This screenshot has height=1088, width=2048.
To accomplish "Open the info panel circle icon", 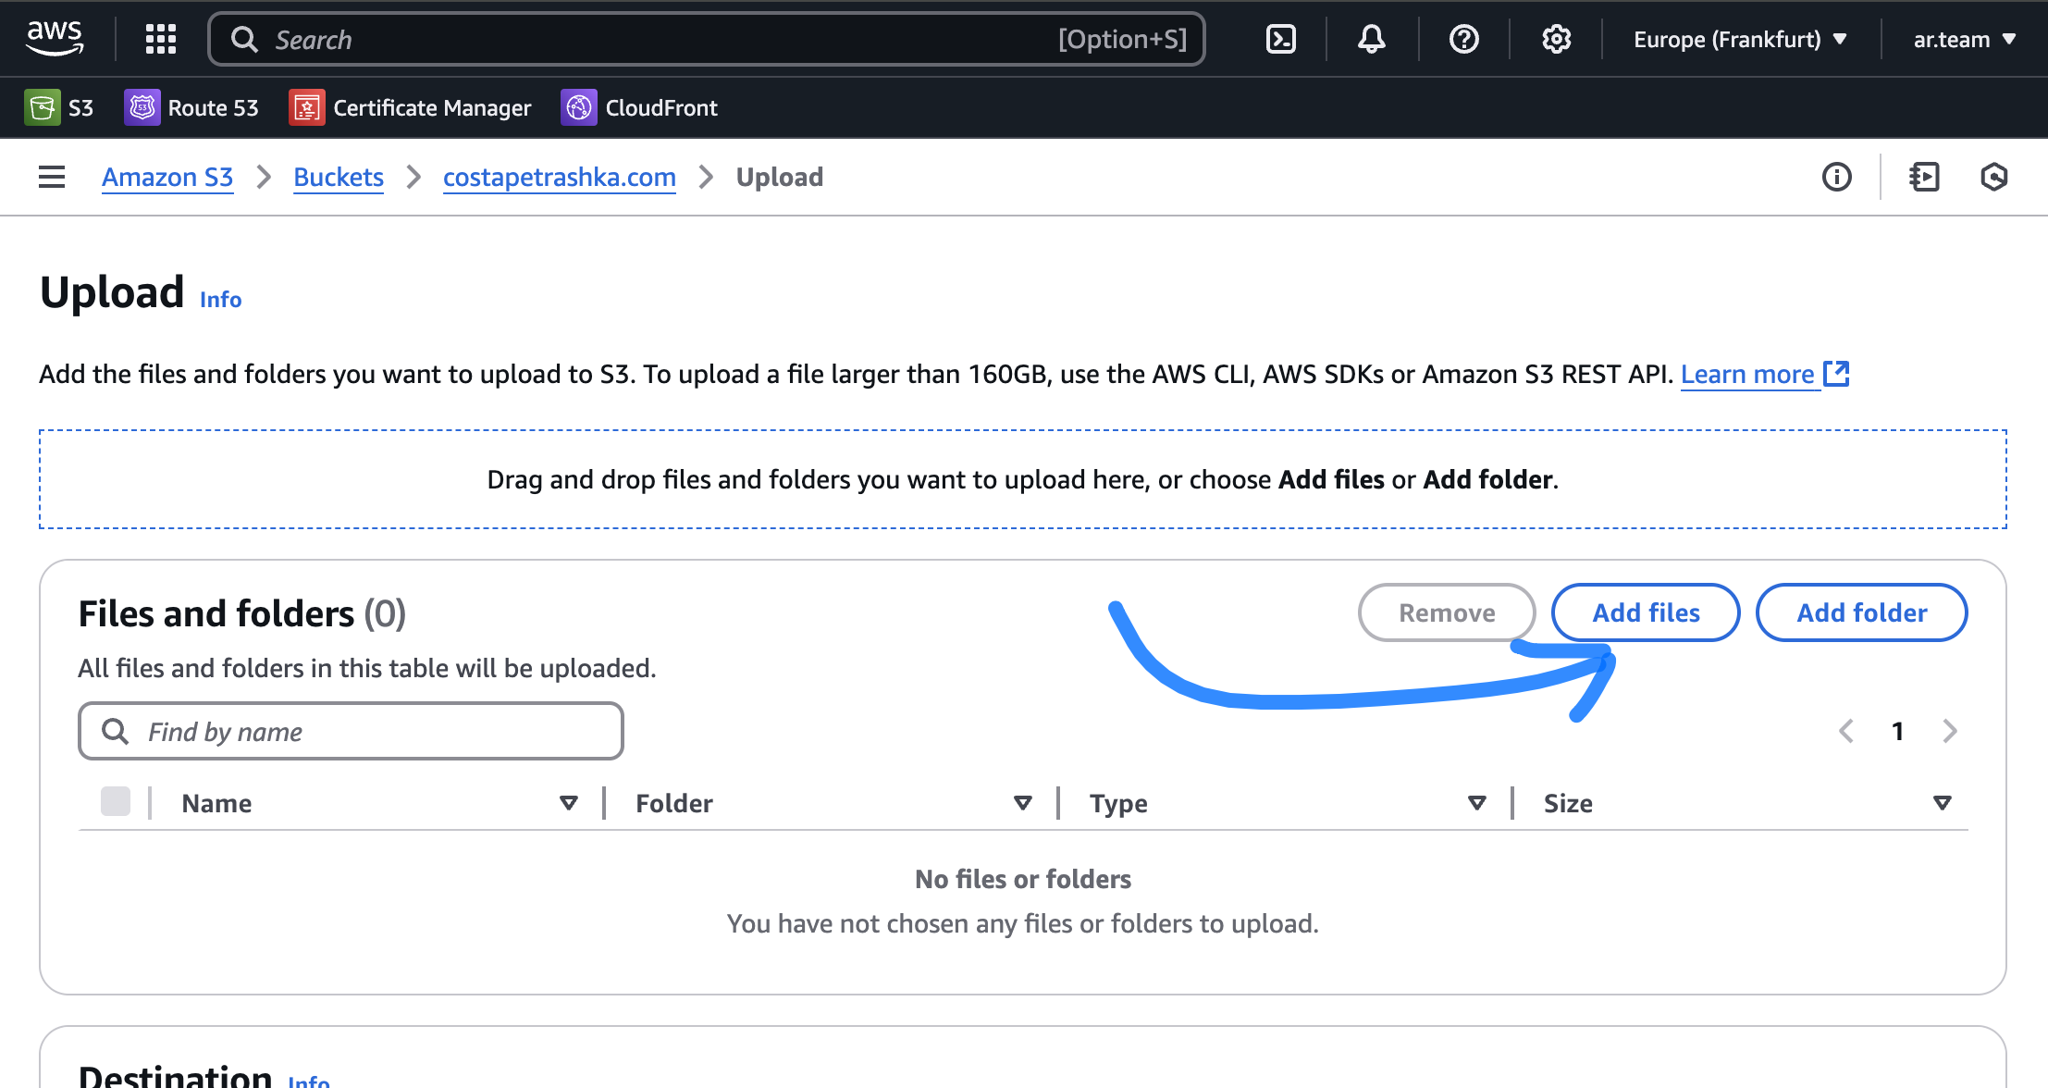I will point(1836,177).
